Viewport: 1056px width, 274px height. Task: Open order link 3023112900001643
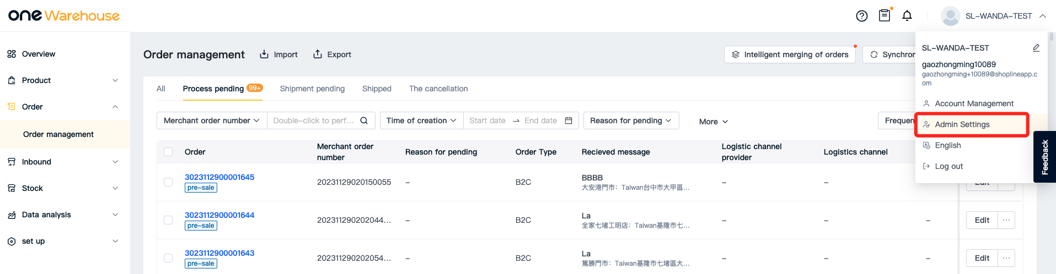[x=219, y=253]
